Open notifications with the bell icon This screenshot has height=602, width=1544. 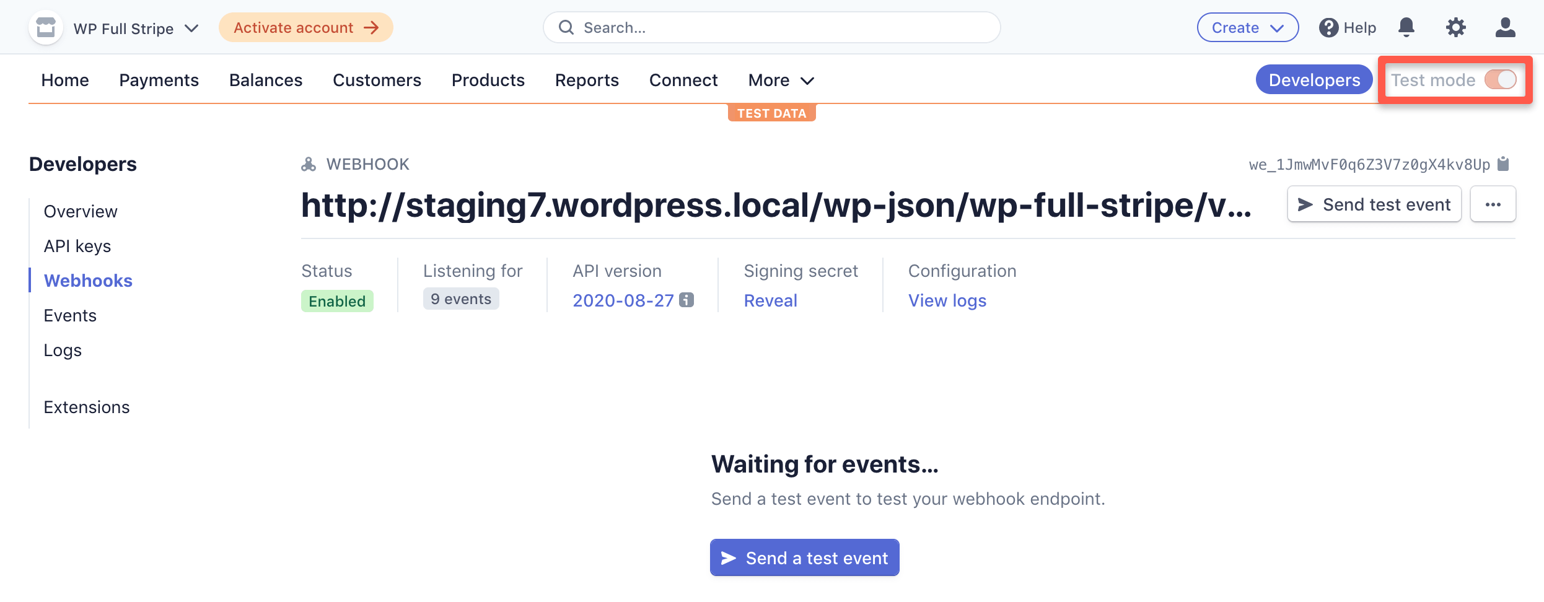pos(1406,27)
